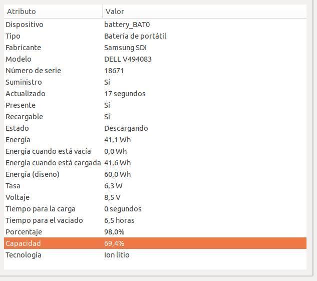Click the Valor column header

click(205, 12)
